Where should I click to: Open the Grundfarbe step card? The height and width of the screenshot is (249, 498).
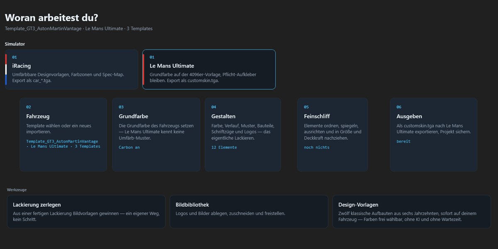156,134
